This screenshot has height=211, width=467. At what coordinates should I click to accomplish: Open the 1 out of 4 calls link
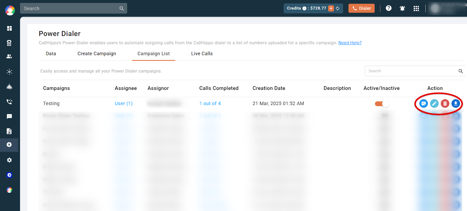pyautogui.click(x=210, y=103)
